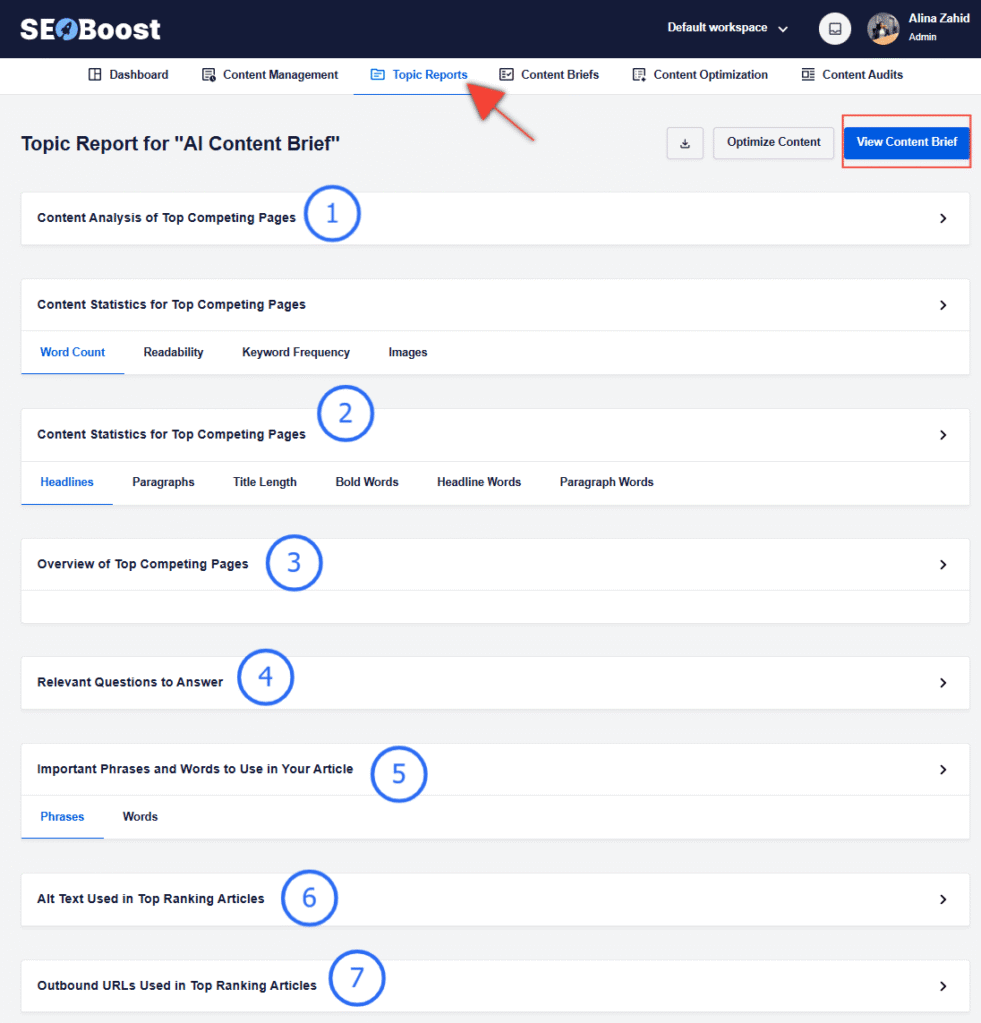Viewport: 981px width, 1023px height.
Task: Click the Optimize Content button
Action: pos(773,143)
